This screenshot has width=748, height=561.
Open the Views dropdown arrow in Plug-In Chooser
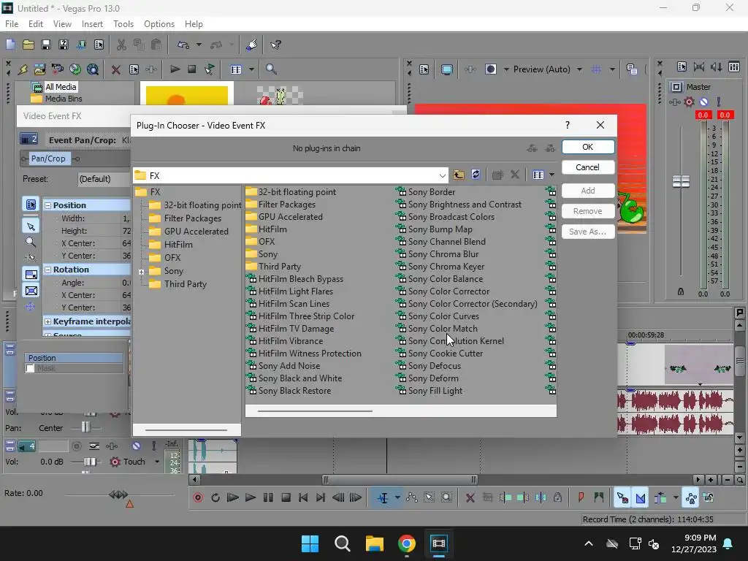point(552,175)
